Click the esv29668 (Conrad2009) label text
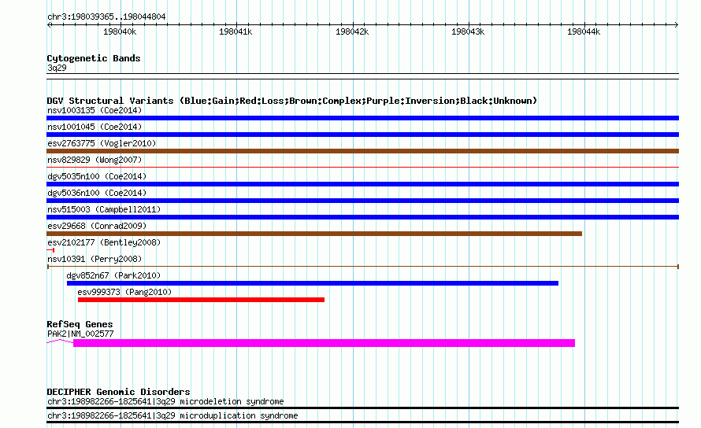Viewport: 701px width, 428px height. click(97, 226)
